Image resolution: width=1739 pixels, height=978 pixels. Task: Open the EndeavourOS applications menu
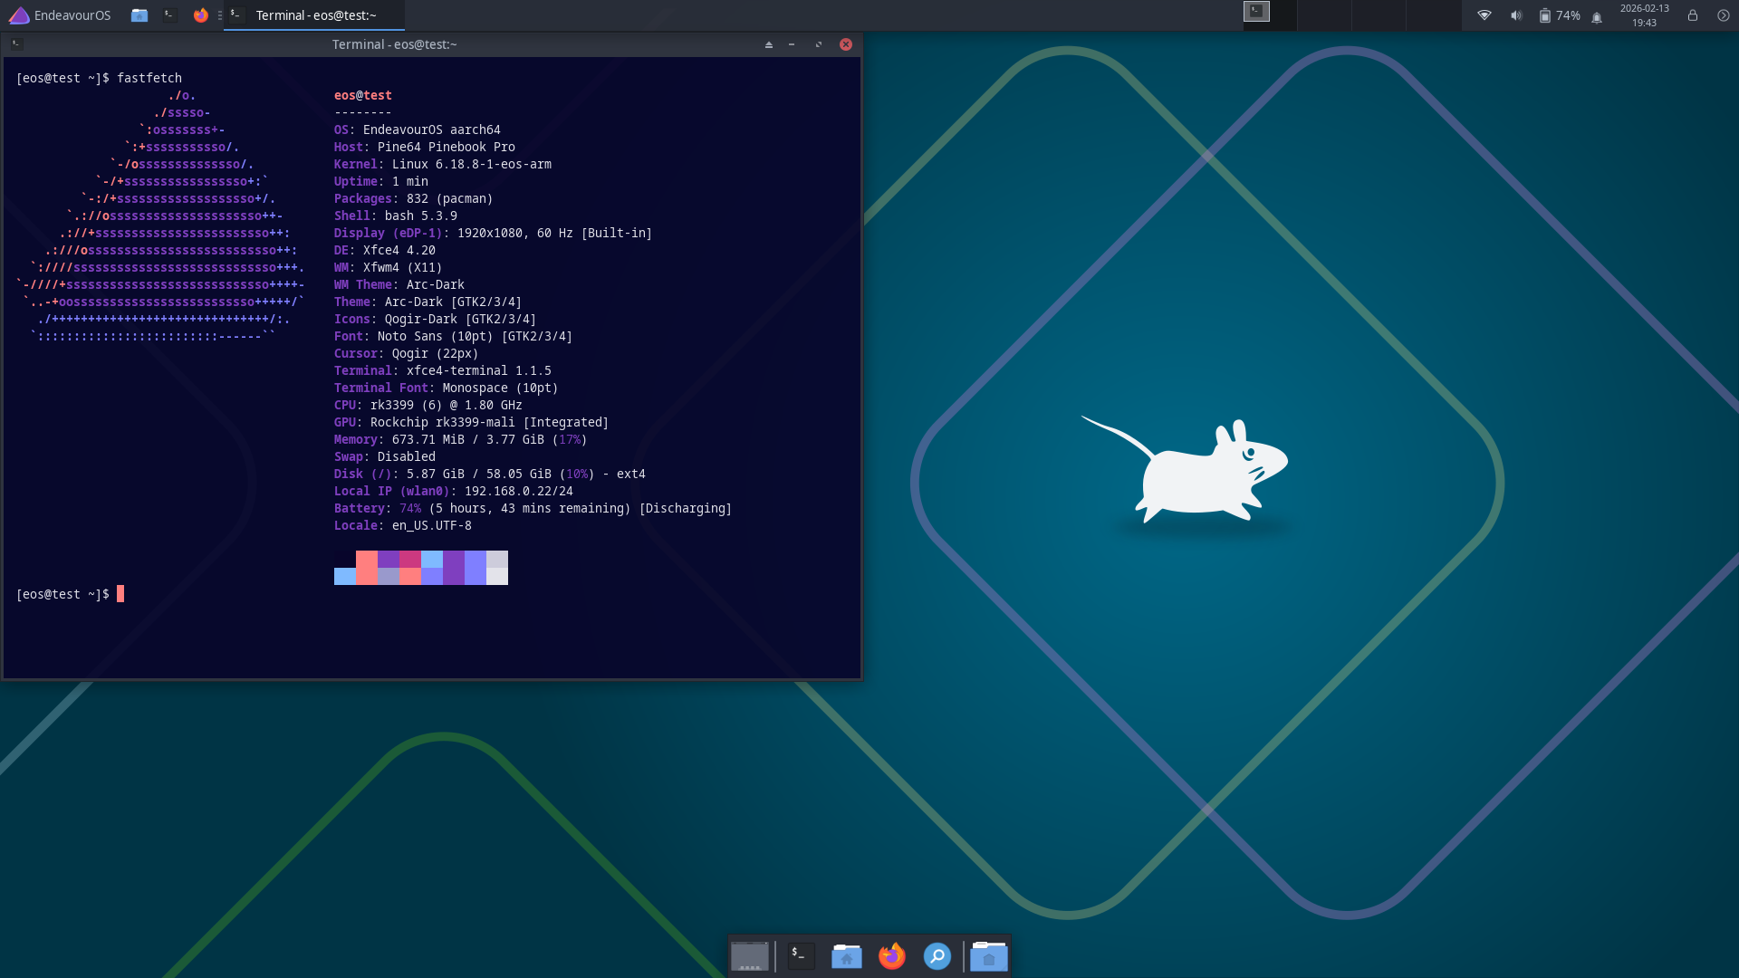point(60,15)
